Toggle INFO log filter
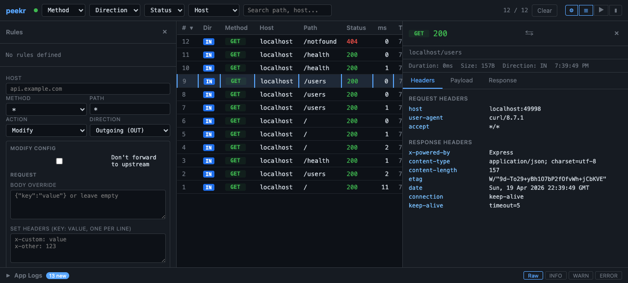Screen dimensions: 628x283 point(555,276)
